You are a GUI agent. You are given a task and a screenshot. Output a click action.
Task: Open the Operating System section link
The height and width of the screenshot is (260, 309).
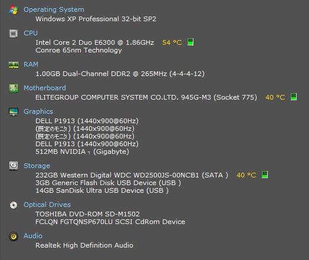click(54, 9)
